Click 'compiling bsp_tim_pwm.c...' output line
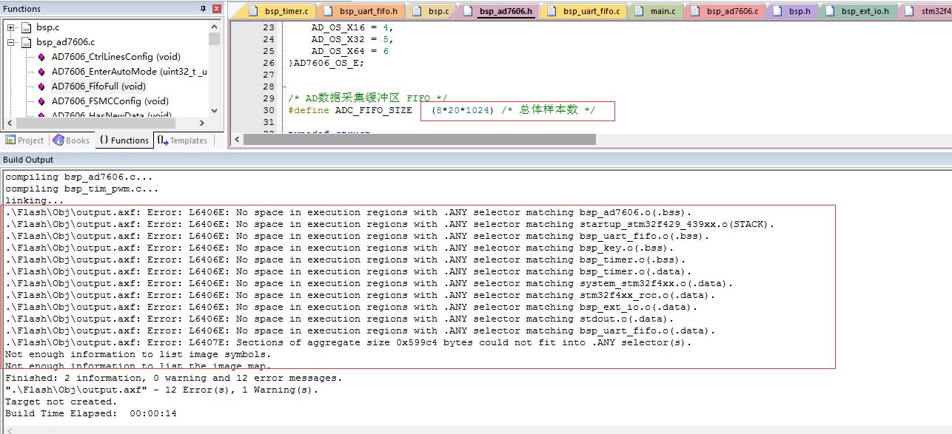This screenshot has height=434, width=952. (x=82, y=189)
